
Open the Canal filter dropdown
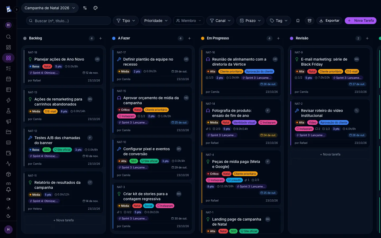220,21
